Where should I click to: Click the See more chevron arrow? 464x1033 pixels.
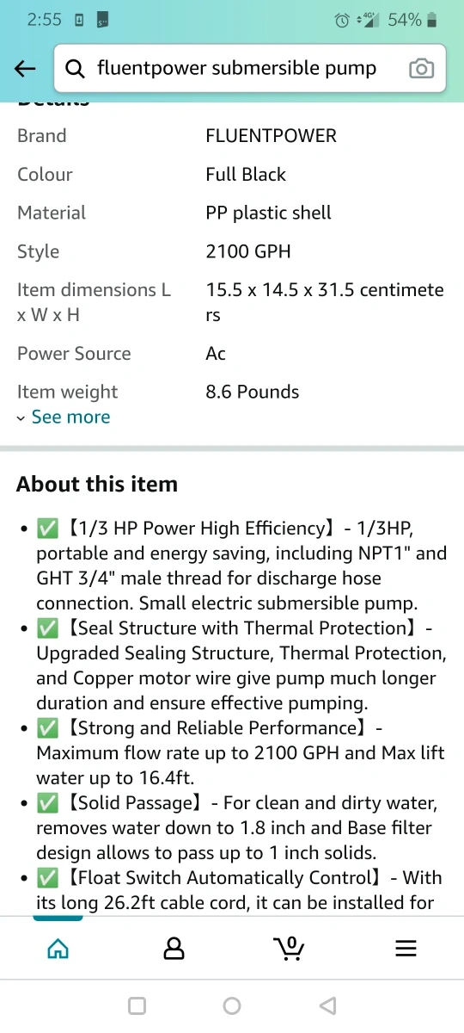21,418
